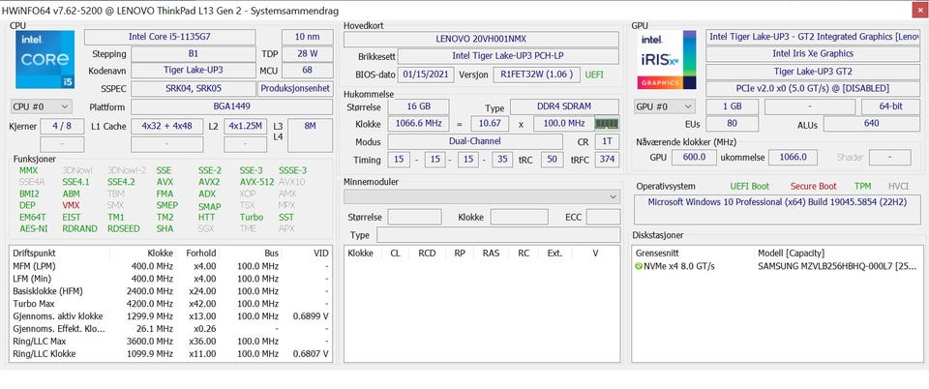
Task: Click the AVX-512 feature flag
Action: [257, 181]
